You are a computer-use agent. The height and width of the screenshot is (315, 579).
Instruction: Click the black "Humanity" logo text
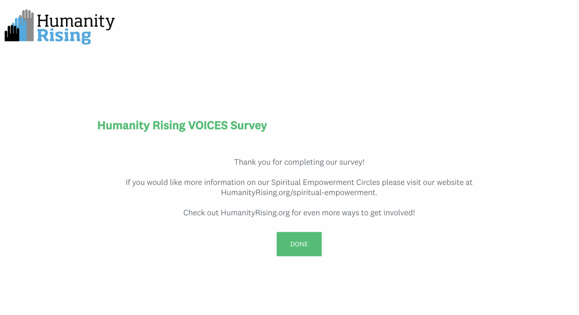click(76, 21)
